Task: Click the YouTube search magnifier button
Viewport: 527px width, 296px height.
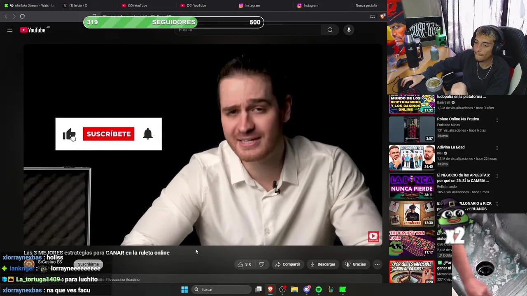Action: point(330,30)
